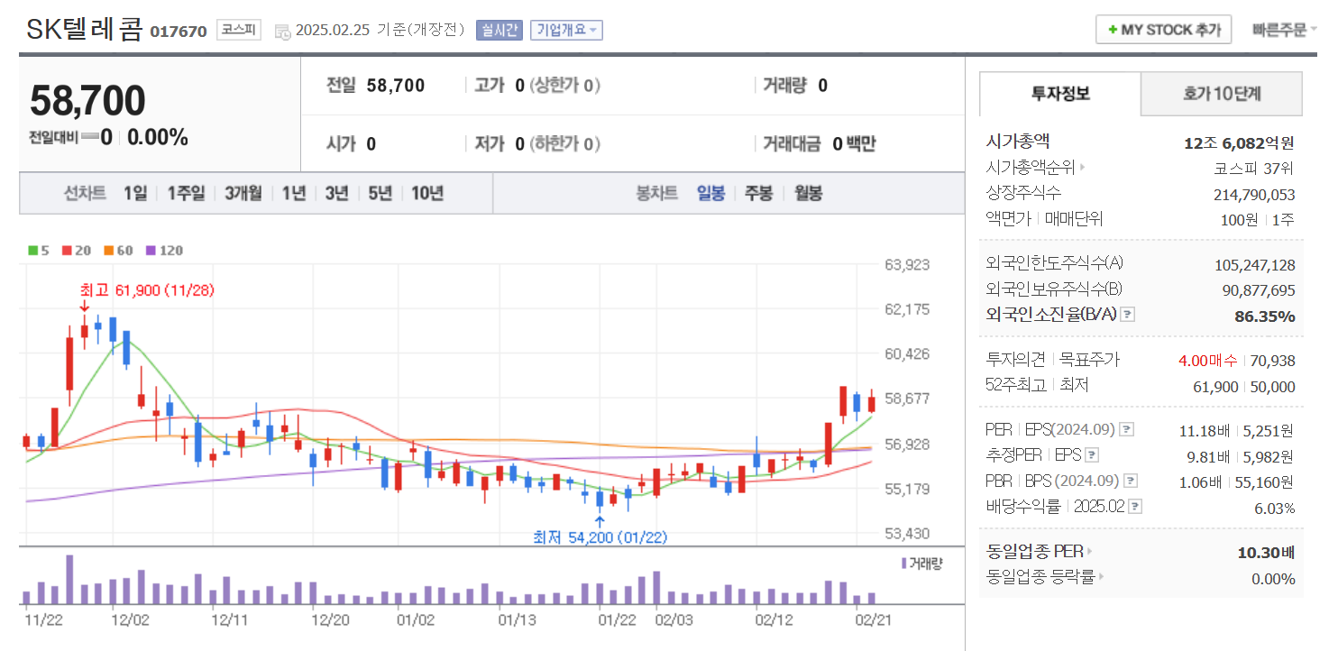Open the 외국인 소진율(B/A) help tooltip icon
This screenshot has width=1338, height=651.
coord(1128,315)
